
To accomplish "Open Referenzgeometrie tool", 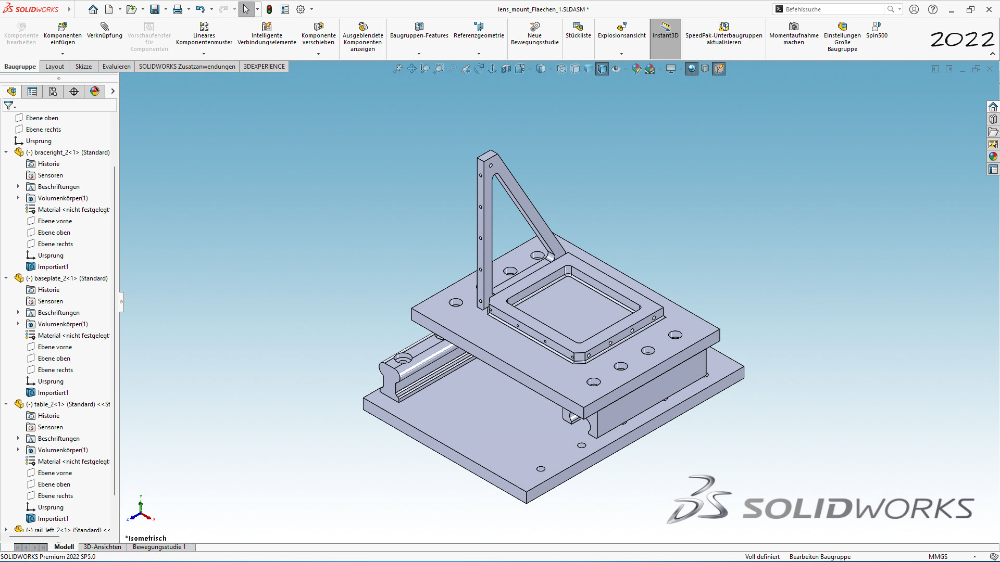I will point(479,31).
